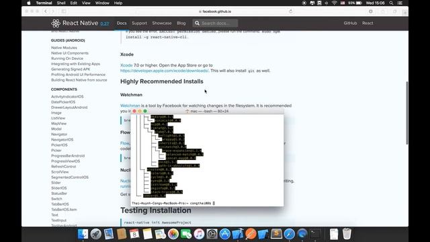Click Wi-Fi status icon in menu bar
Screen dimensions: 430x242
(x=335, y=3)
